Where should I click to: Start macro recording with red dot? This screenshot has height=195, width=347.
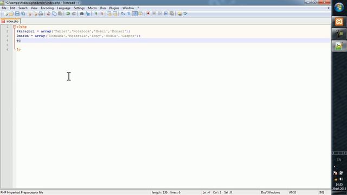[148, 14]
